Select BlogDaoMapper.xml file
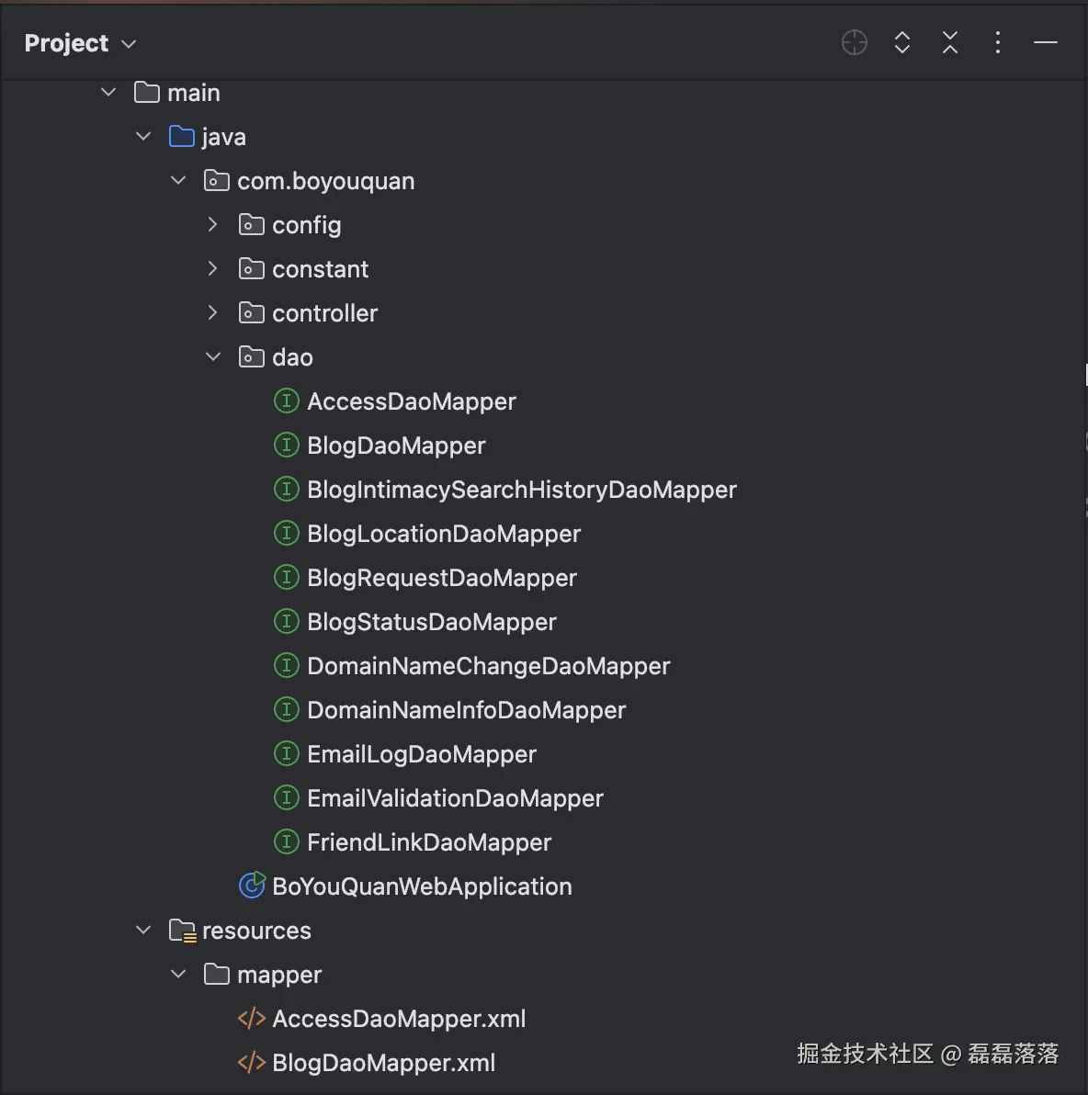1088x1095 pixels. pos(383,1063)
